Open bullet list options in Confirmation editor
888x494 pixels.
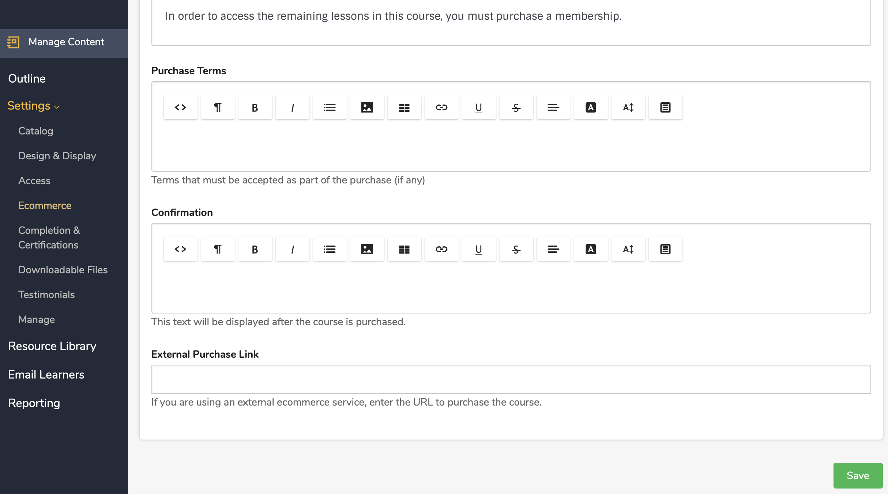pos(330,249)
